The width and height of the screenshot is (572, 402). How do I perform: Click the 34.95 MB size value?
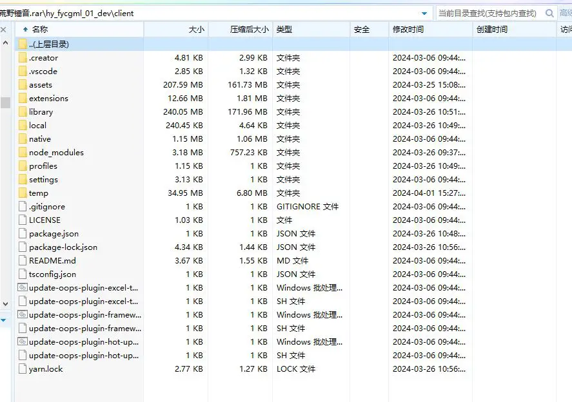click(185, 193)
